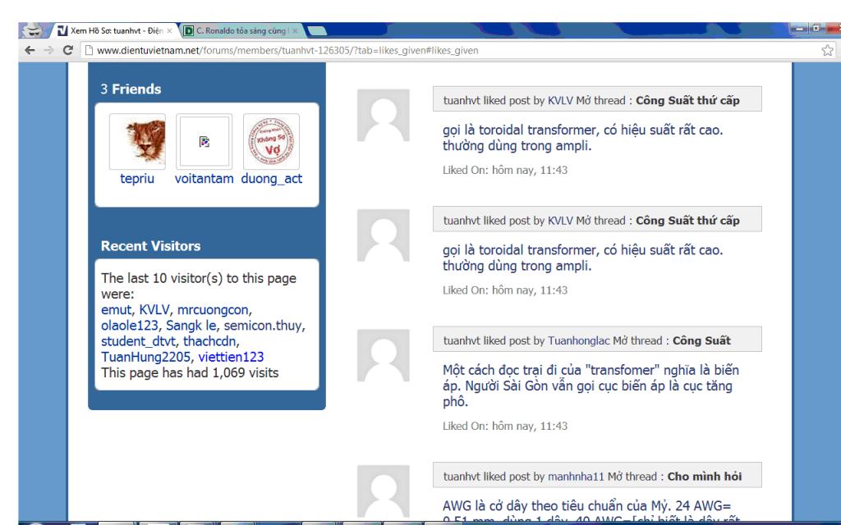Close the 'C. Ronaldo tỏa sáng' tab

click(295, 31)
